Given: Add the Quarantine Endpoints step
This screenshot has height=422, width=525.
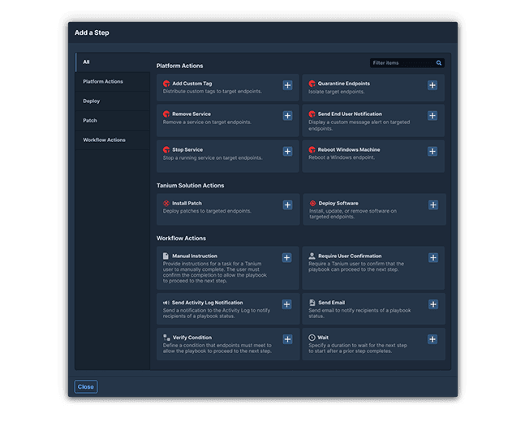Looking at the screenshot, I should tap(432, 85).
